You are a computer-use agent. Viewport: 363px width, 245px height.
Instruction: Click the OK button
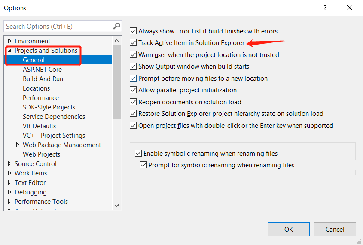click(288, 229)
